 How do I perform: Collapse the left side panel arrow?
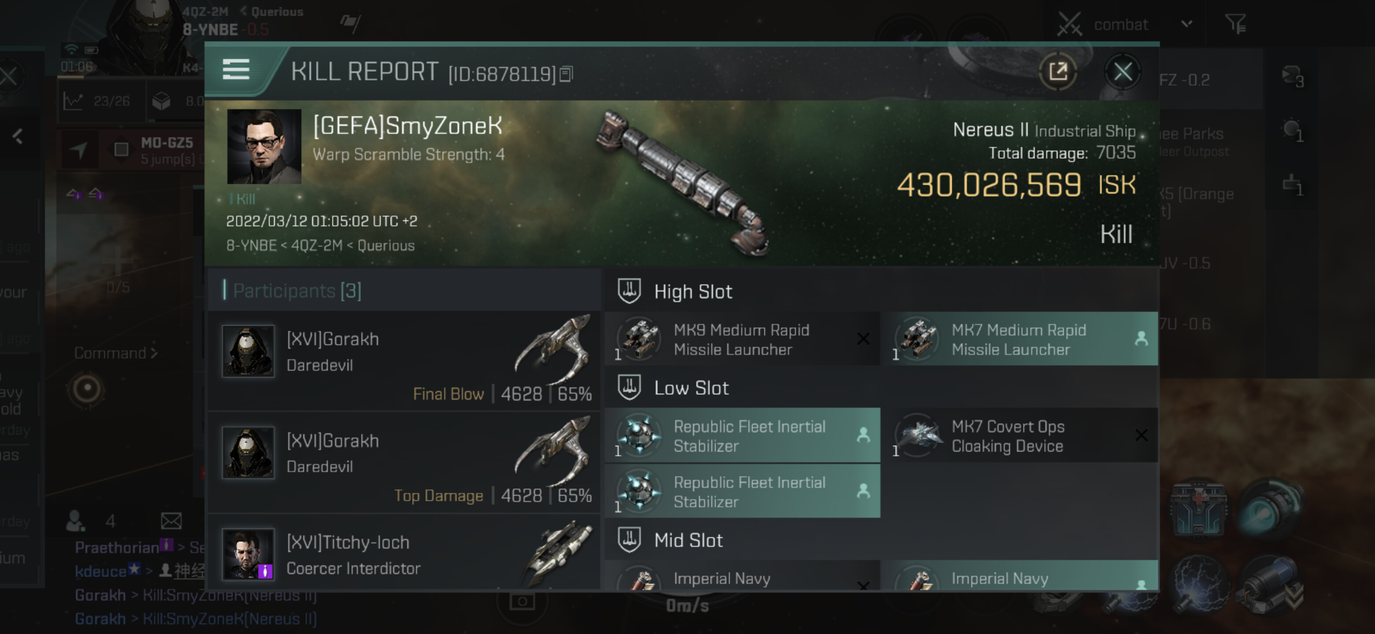[x=18, y=136]
